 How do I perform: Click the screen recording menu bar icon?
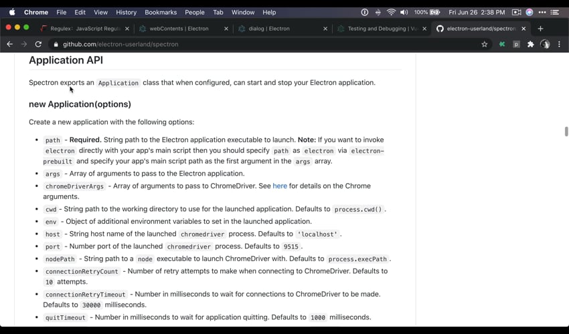516,12
